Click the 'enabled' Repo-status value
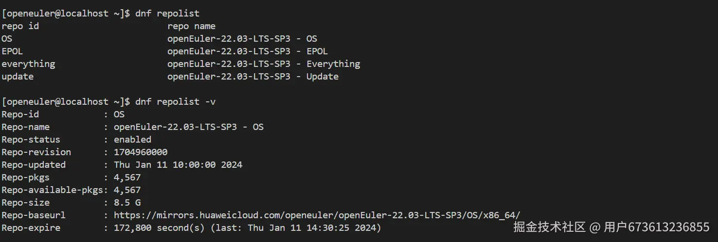718x242 pixels. point(132,139)
